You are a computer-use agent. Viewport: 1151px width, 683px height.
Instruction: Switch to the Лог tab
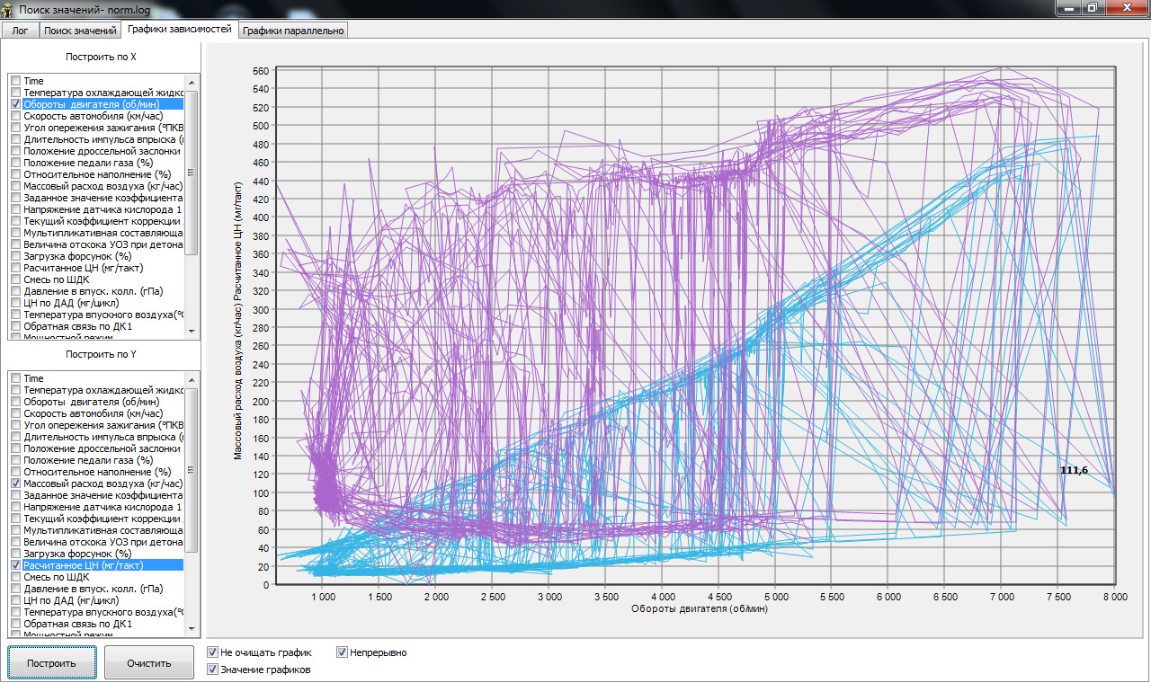coord(20,31)
